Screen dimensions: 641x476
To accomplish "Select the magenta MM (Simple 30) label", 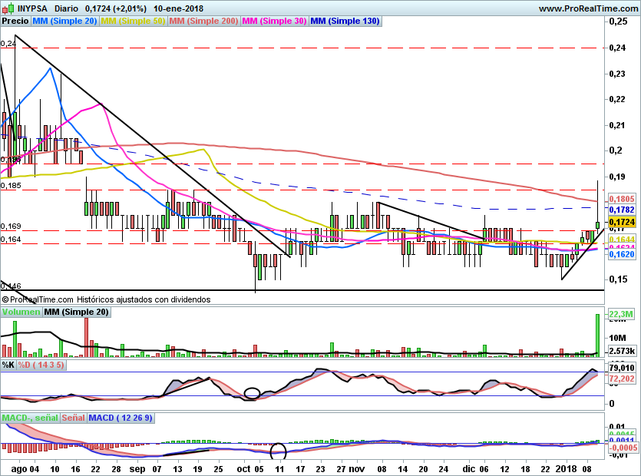I will coord(274,21).
